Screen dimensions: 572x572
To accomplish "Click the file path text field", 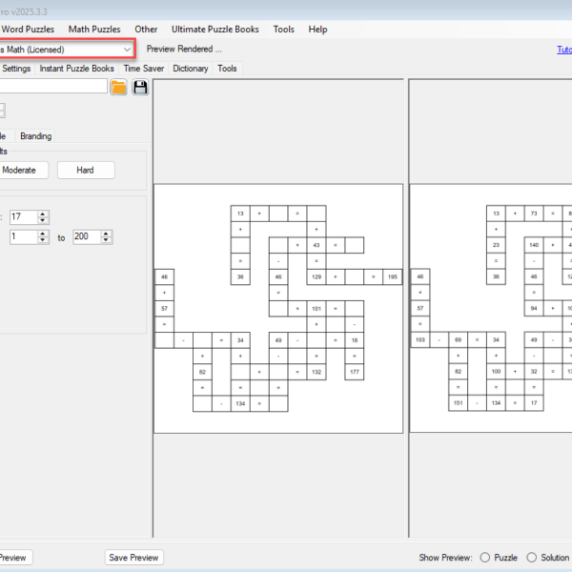I will coord(52,87).
